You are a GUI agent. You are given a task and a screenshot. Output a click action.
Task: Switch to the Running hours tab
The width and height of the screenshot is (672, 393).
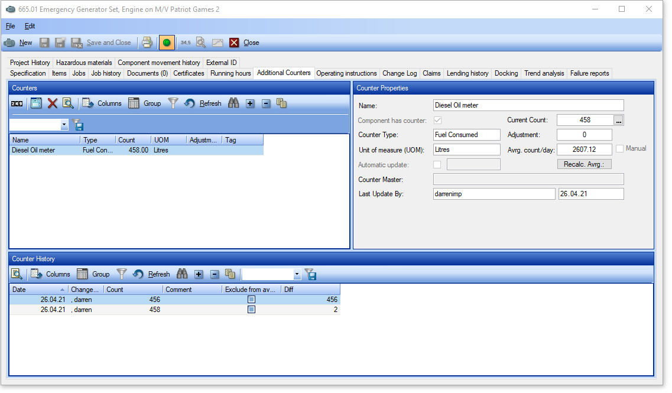click(x=231, y=73)
